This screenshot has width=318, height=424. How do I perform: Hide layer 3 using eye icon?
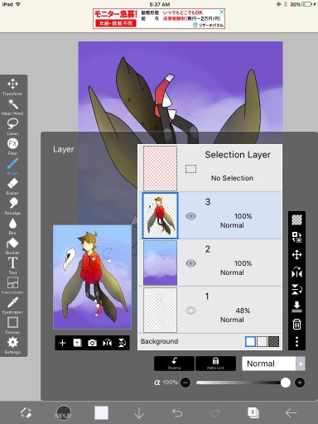click(190, 216)
